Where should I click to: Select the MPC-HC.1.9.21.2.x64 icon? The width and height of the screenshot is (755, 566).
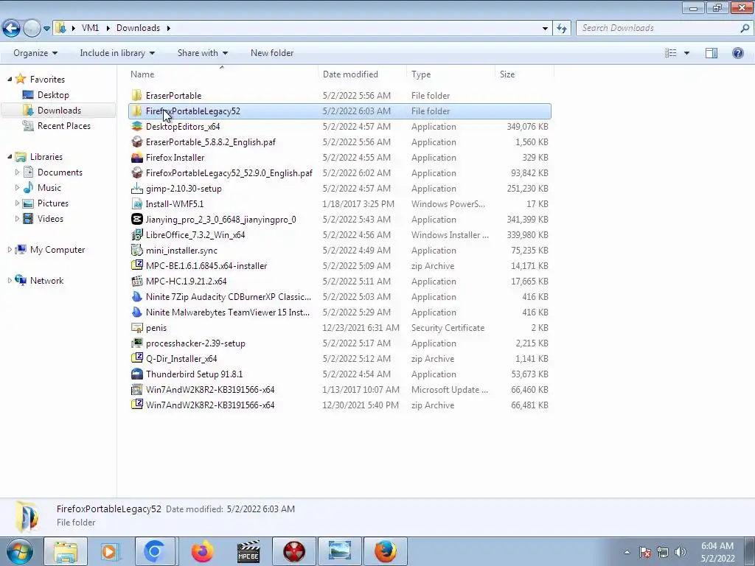pyautogui.click(x=136, y=281)
